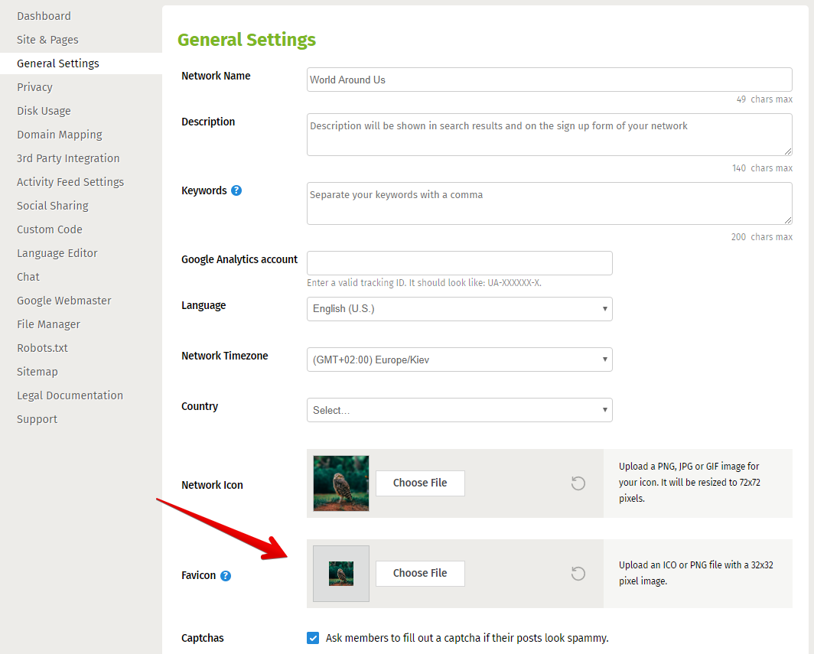Open Activity Feed Settings
The width and height of the screenshot is (814, 654).
70,182
